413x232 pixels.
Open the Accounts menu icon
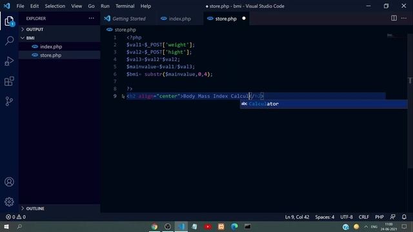click(x=9, y=182)
